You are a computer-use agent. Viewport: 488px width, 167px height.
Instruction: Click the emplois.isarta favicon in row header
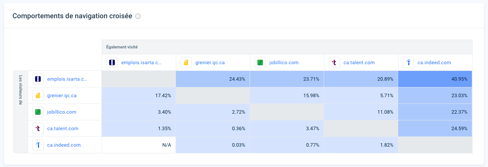click(x=38, y=79)
